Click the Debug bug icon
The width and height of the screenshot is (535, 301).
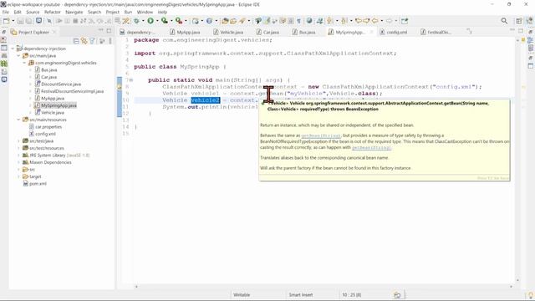click(x=136, y=21)
